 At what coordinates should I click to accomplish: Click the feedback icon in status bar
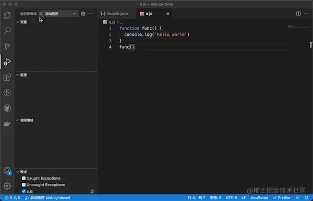click(x=297, y=198)
